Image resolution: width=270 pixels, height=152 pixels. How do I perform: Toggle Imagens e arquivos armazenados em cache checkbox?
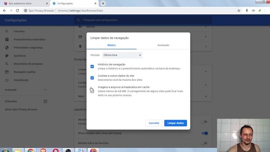tap(92, 90)
